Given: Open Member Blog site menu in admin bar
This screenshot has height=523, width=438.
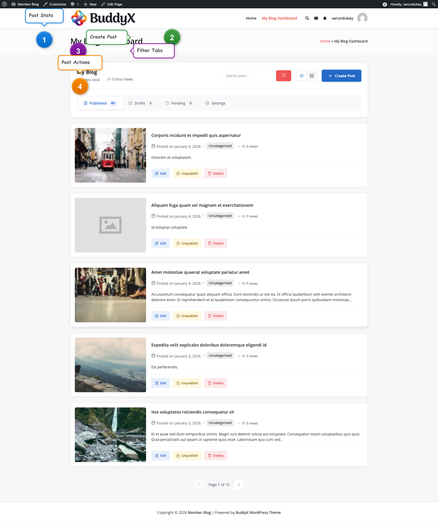Looking at the screenshot, I should 25,4.
